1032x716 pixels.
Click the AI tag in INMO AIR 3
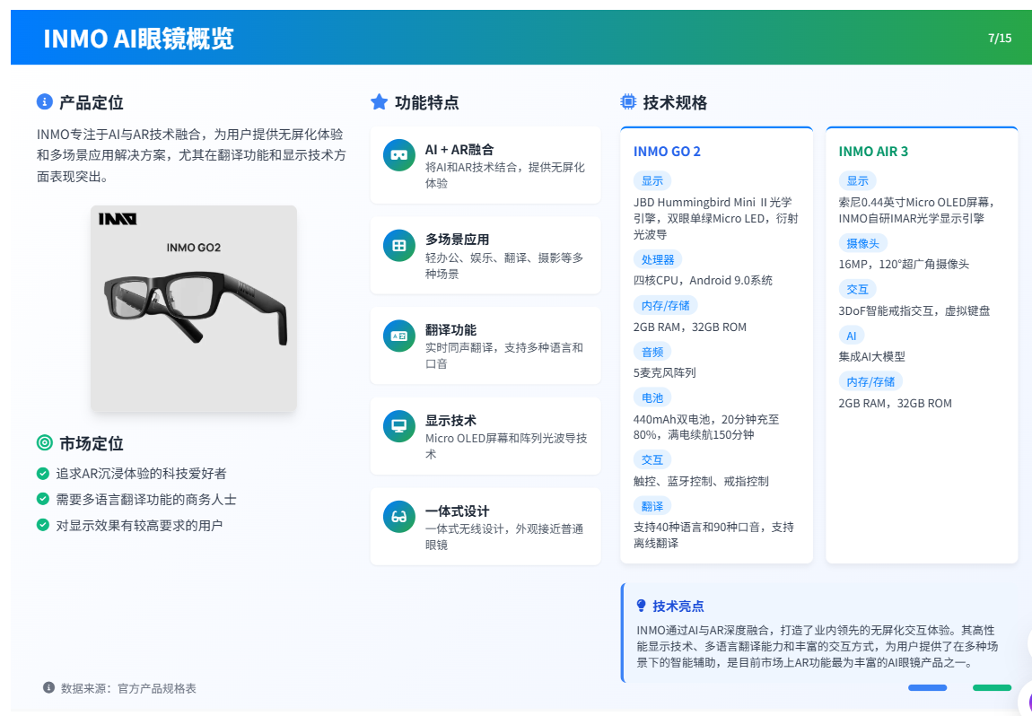point(851,336)
